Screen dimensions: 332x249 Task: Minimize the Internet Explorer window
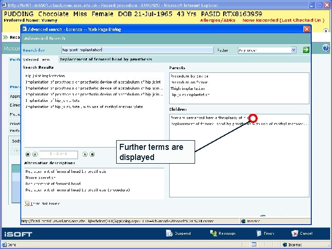[x=311, y=5]
